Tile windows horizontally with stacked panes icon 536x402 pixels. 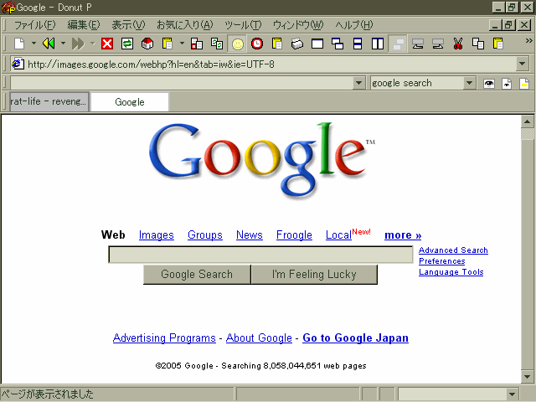(x=358, y=44)
